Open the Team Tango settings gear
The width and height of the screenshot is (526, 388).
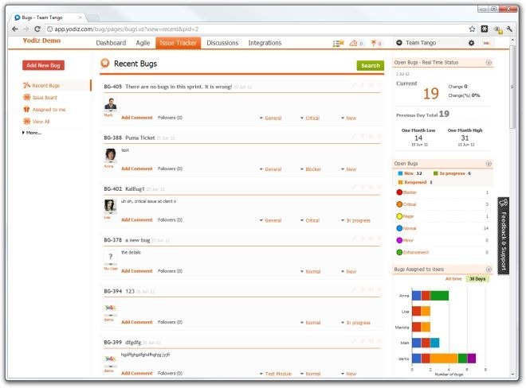[x=471, y=43]
